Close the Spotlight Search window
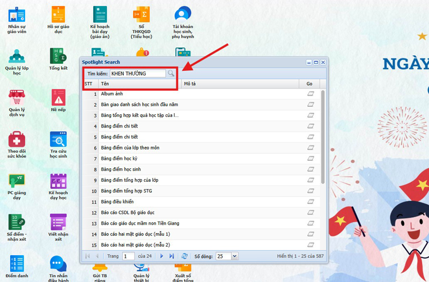The width and height of the screenshot is (429, 282). [323, 62]
